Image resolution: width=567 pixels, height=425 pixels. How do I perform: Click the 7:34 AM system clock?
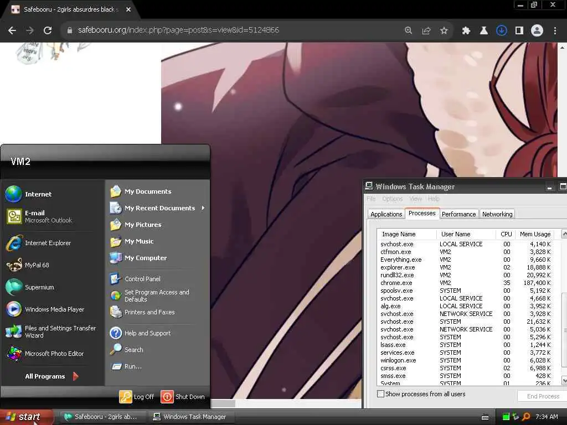pos(547,417)
